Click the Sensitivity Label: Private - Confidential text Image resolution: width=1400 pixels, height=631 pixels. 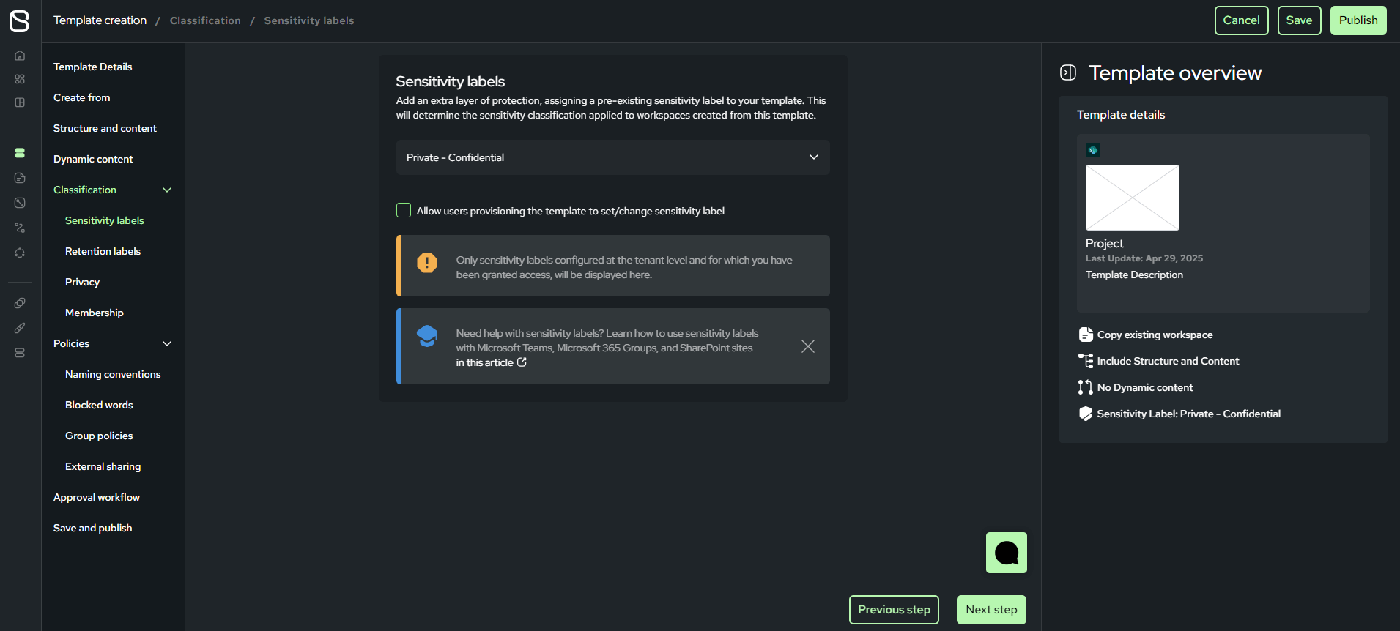(1188, 414)
